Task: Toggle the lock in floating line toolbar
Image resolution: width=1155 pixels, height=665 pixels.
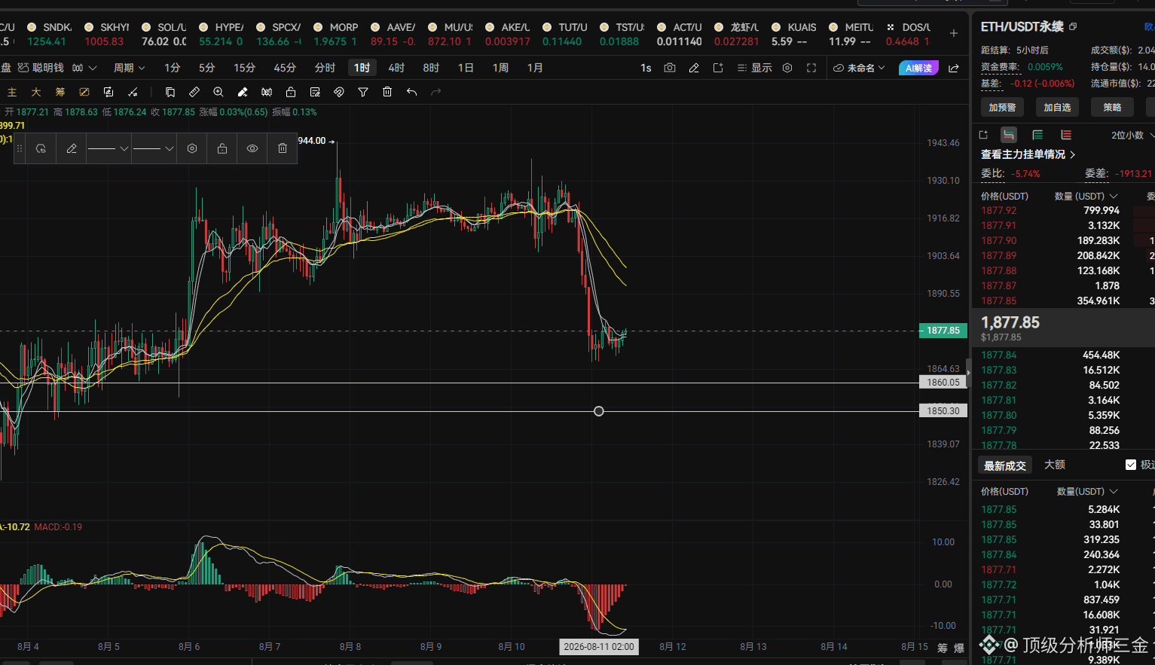Action: 222,148
